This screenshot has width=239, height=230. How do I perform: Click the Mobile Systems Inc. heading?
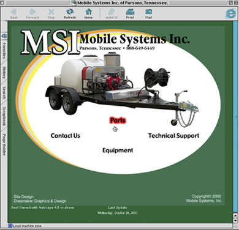pyautogui.click(x=134, y=39)
